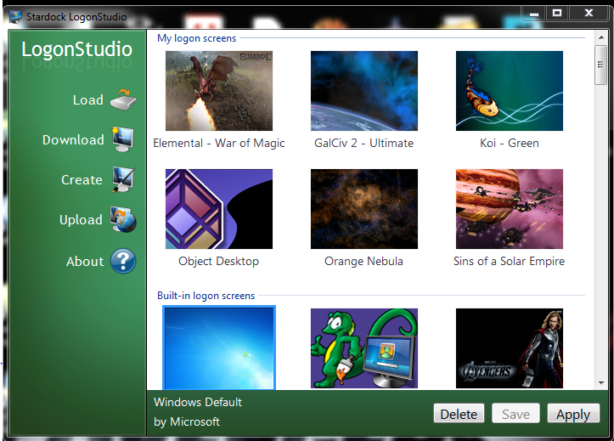Pick the Sins of a Solar Empire thumbnail
Screen dimensions: 614x441
coord(510,209)
